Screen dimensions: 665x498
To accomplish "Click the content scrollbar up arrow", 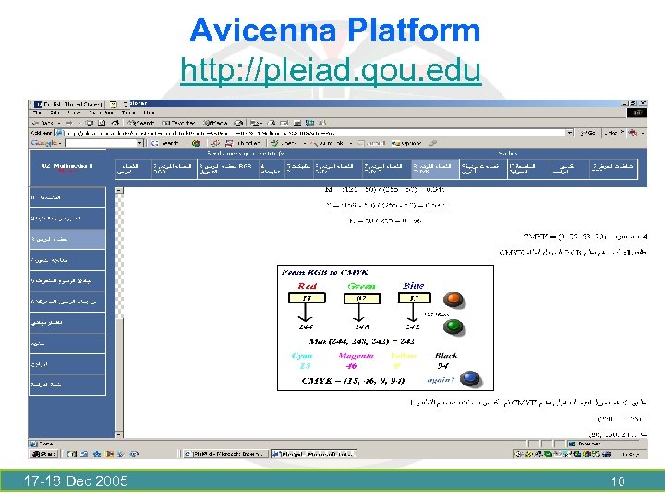I will click(119, 190).
